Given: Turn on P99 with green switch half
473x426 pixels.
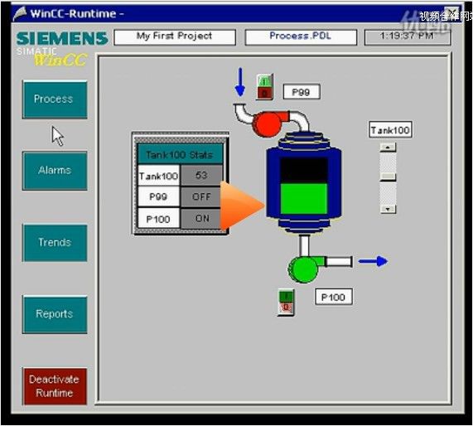Looking at the screenshot, I should [x=264, y=81].
